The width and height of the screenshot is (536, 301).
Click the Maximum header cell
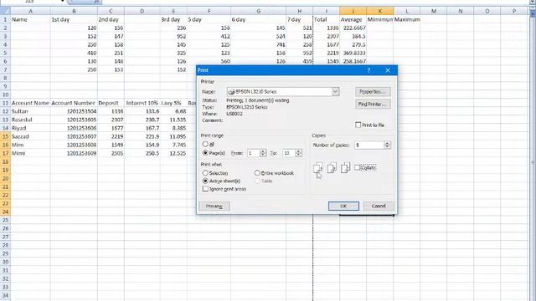(407, 19)
